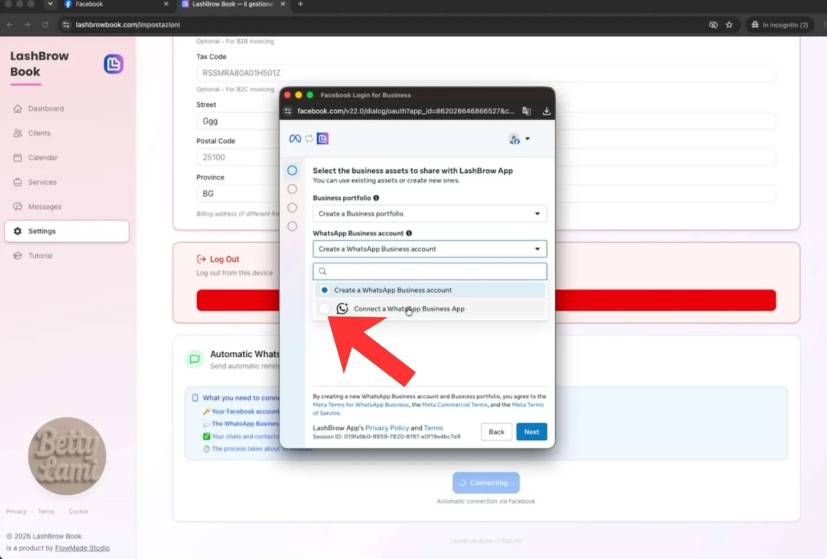Click the Tutorial graduation cap icon
This screenshot has width=827, height=559.
[18, 256]
